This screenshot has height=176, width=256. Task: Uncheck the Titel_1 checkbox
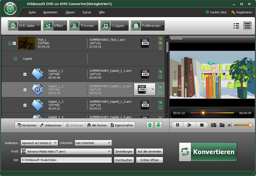14,43
